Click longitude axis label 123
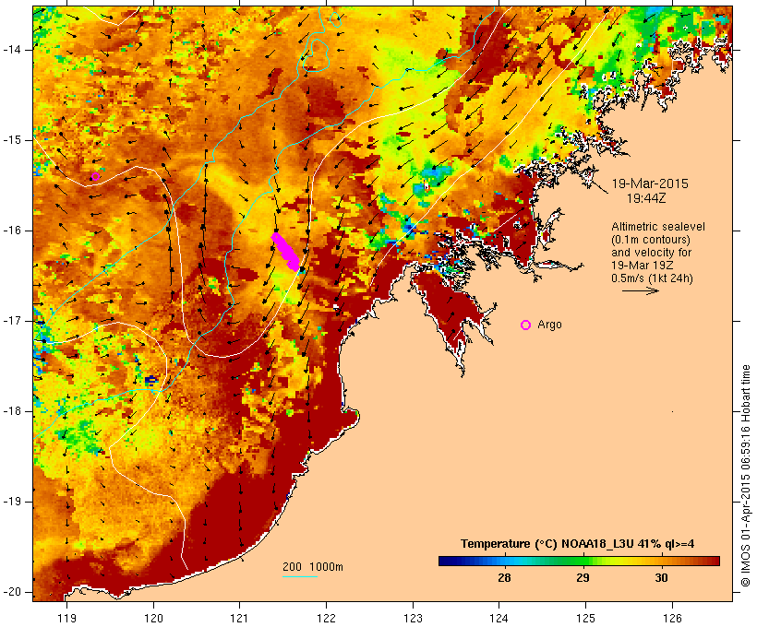757x627 pixels. (x=413, y=618)
